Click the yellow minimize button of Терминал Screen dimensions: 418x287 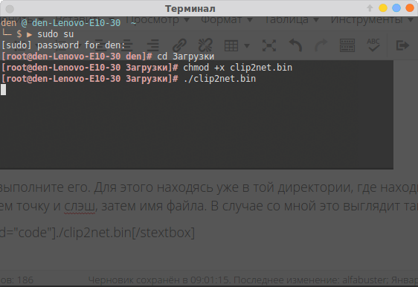[x=383, y=8]
